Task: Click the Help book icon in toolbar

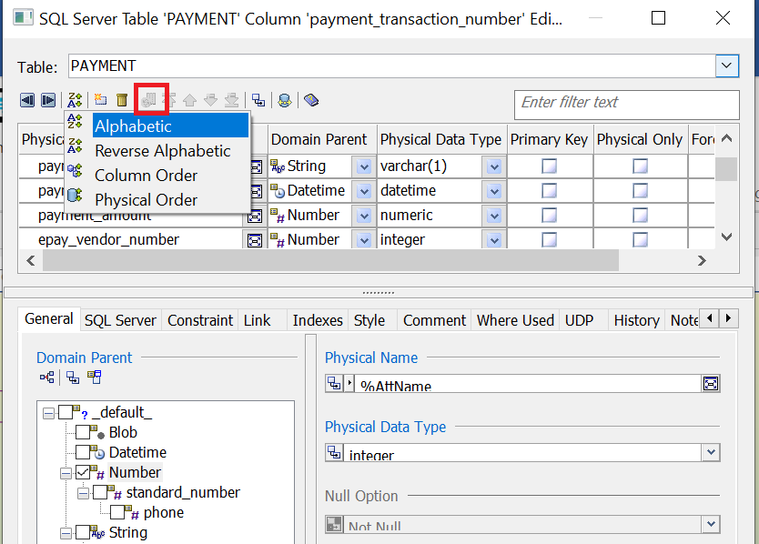Action: (x=311, y=100)
